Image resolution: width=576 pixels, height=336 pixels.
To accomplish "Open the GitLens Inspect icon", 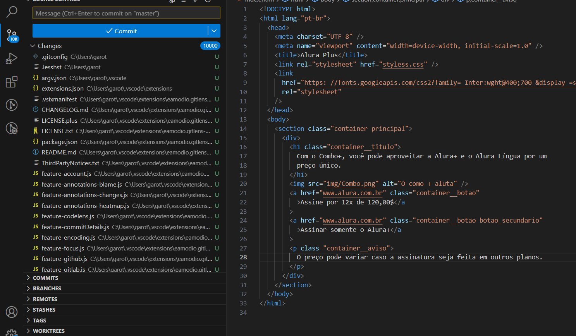I will click(12, 128).
